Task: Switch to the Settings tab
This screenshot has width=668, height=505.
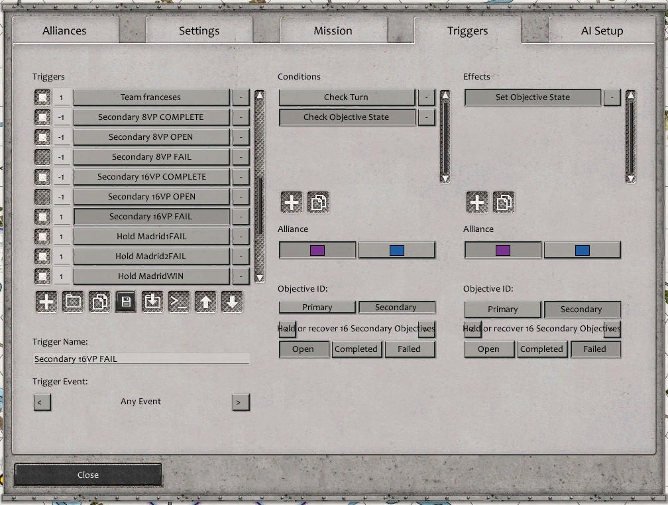Action: 199,30
